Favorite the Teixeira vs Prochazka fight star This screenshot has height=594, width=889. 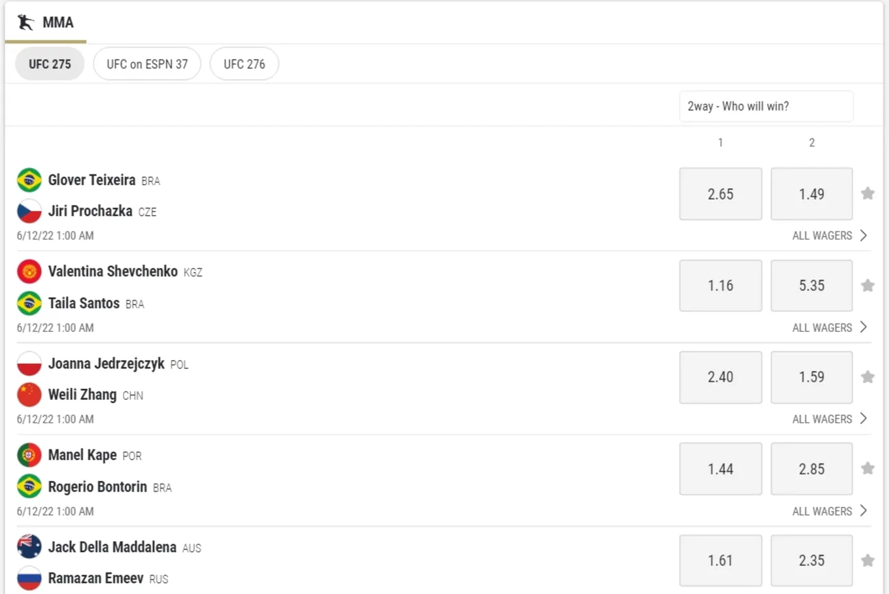coord(867,193)
